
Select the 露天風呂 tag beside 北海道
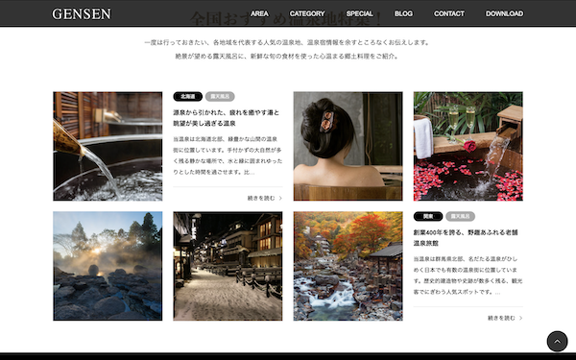coord(220,97)
